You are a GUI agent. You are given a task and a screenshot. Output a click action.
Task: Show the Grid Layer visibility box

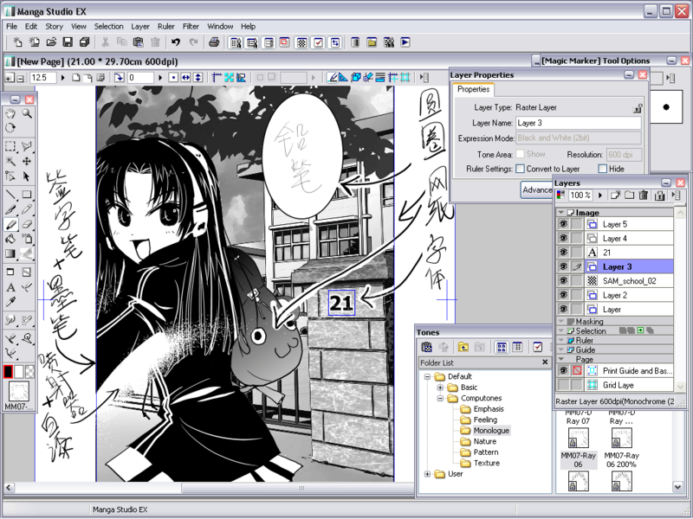tap(562, 385)
